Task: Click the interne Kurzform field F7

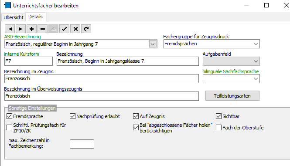Action: pos(28,61)
